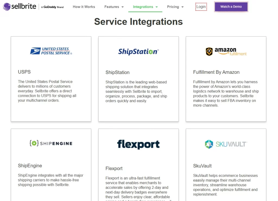278x201 pixels.
Task: Click the ShipEngine description paragraph
Action: point(50,180)
